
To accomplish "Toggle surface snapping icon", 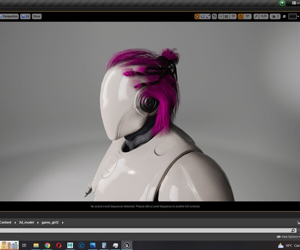I will click(220, 16).
